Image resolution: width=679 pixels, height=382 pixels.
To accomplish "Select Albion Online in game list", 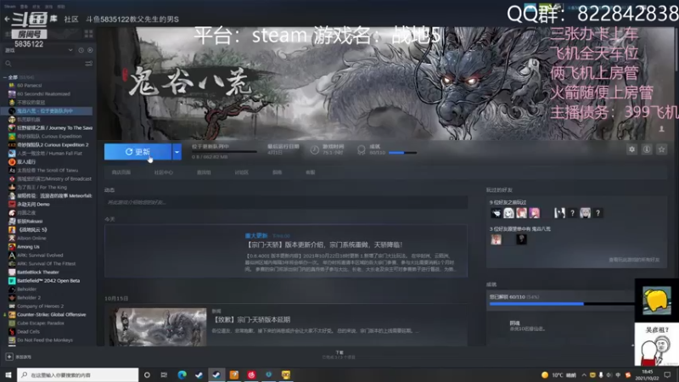I will coord(31,239).
